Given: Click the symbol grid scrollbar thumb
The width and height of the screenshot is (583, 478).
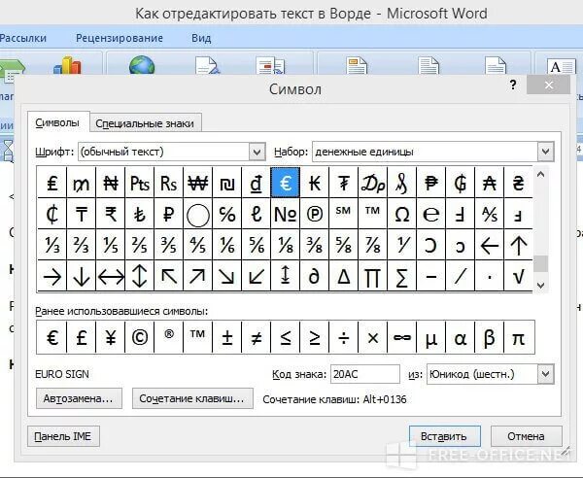Looking at the screenshot, I should 540,264.
